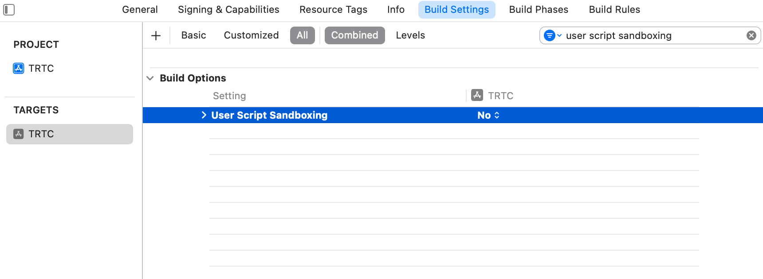The height and width of the screenshot is (279, 763).
Task: Clear the search field text
Action: (751, 35)
